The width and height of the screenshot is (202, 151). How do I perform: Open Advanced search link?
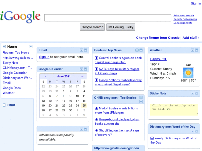[x=184, y=16]
